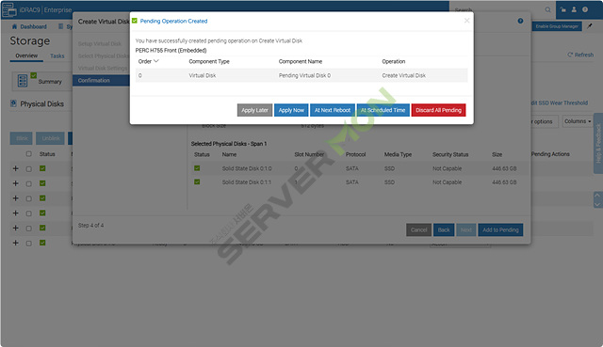
Task: Expand the third physical disk row
Action: click(15, 198)
